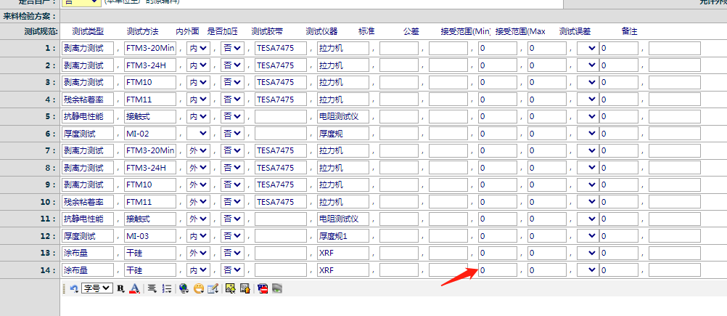This screenshot has height=316, width=727.
Task: Click the row number 14 label
Action: click(48, 270)
